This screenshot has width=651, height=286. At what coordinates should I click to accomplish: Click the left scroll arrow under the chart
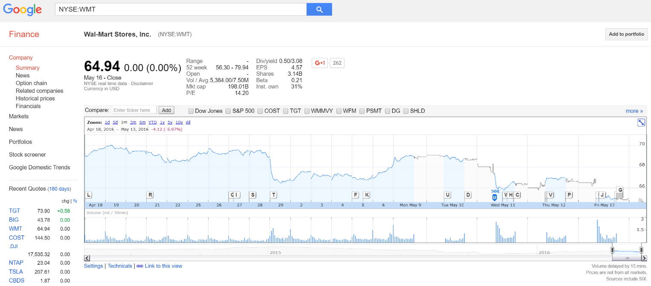[87, 258]
